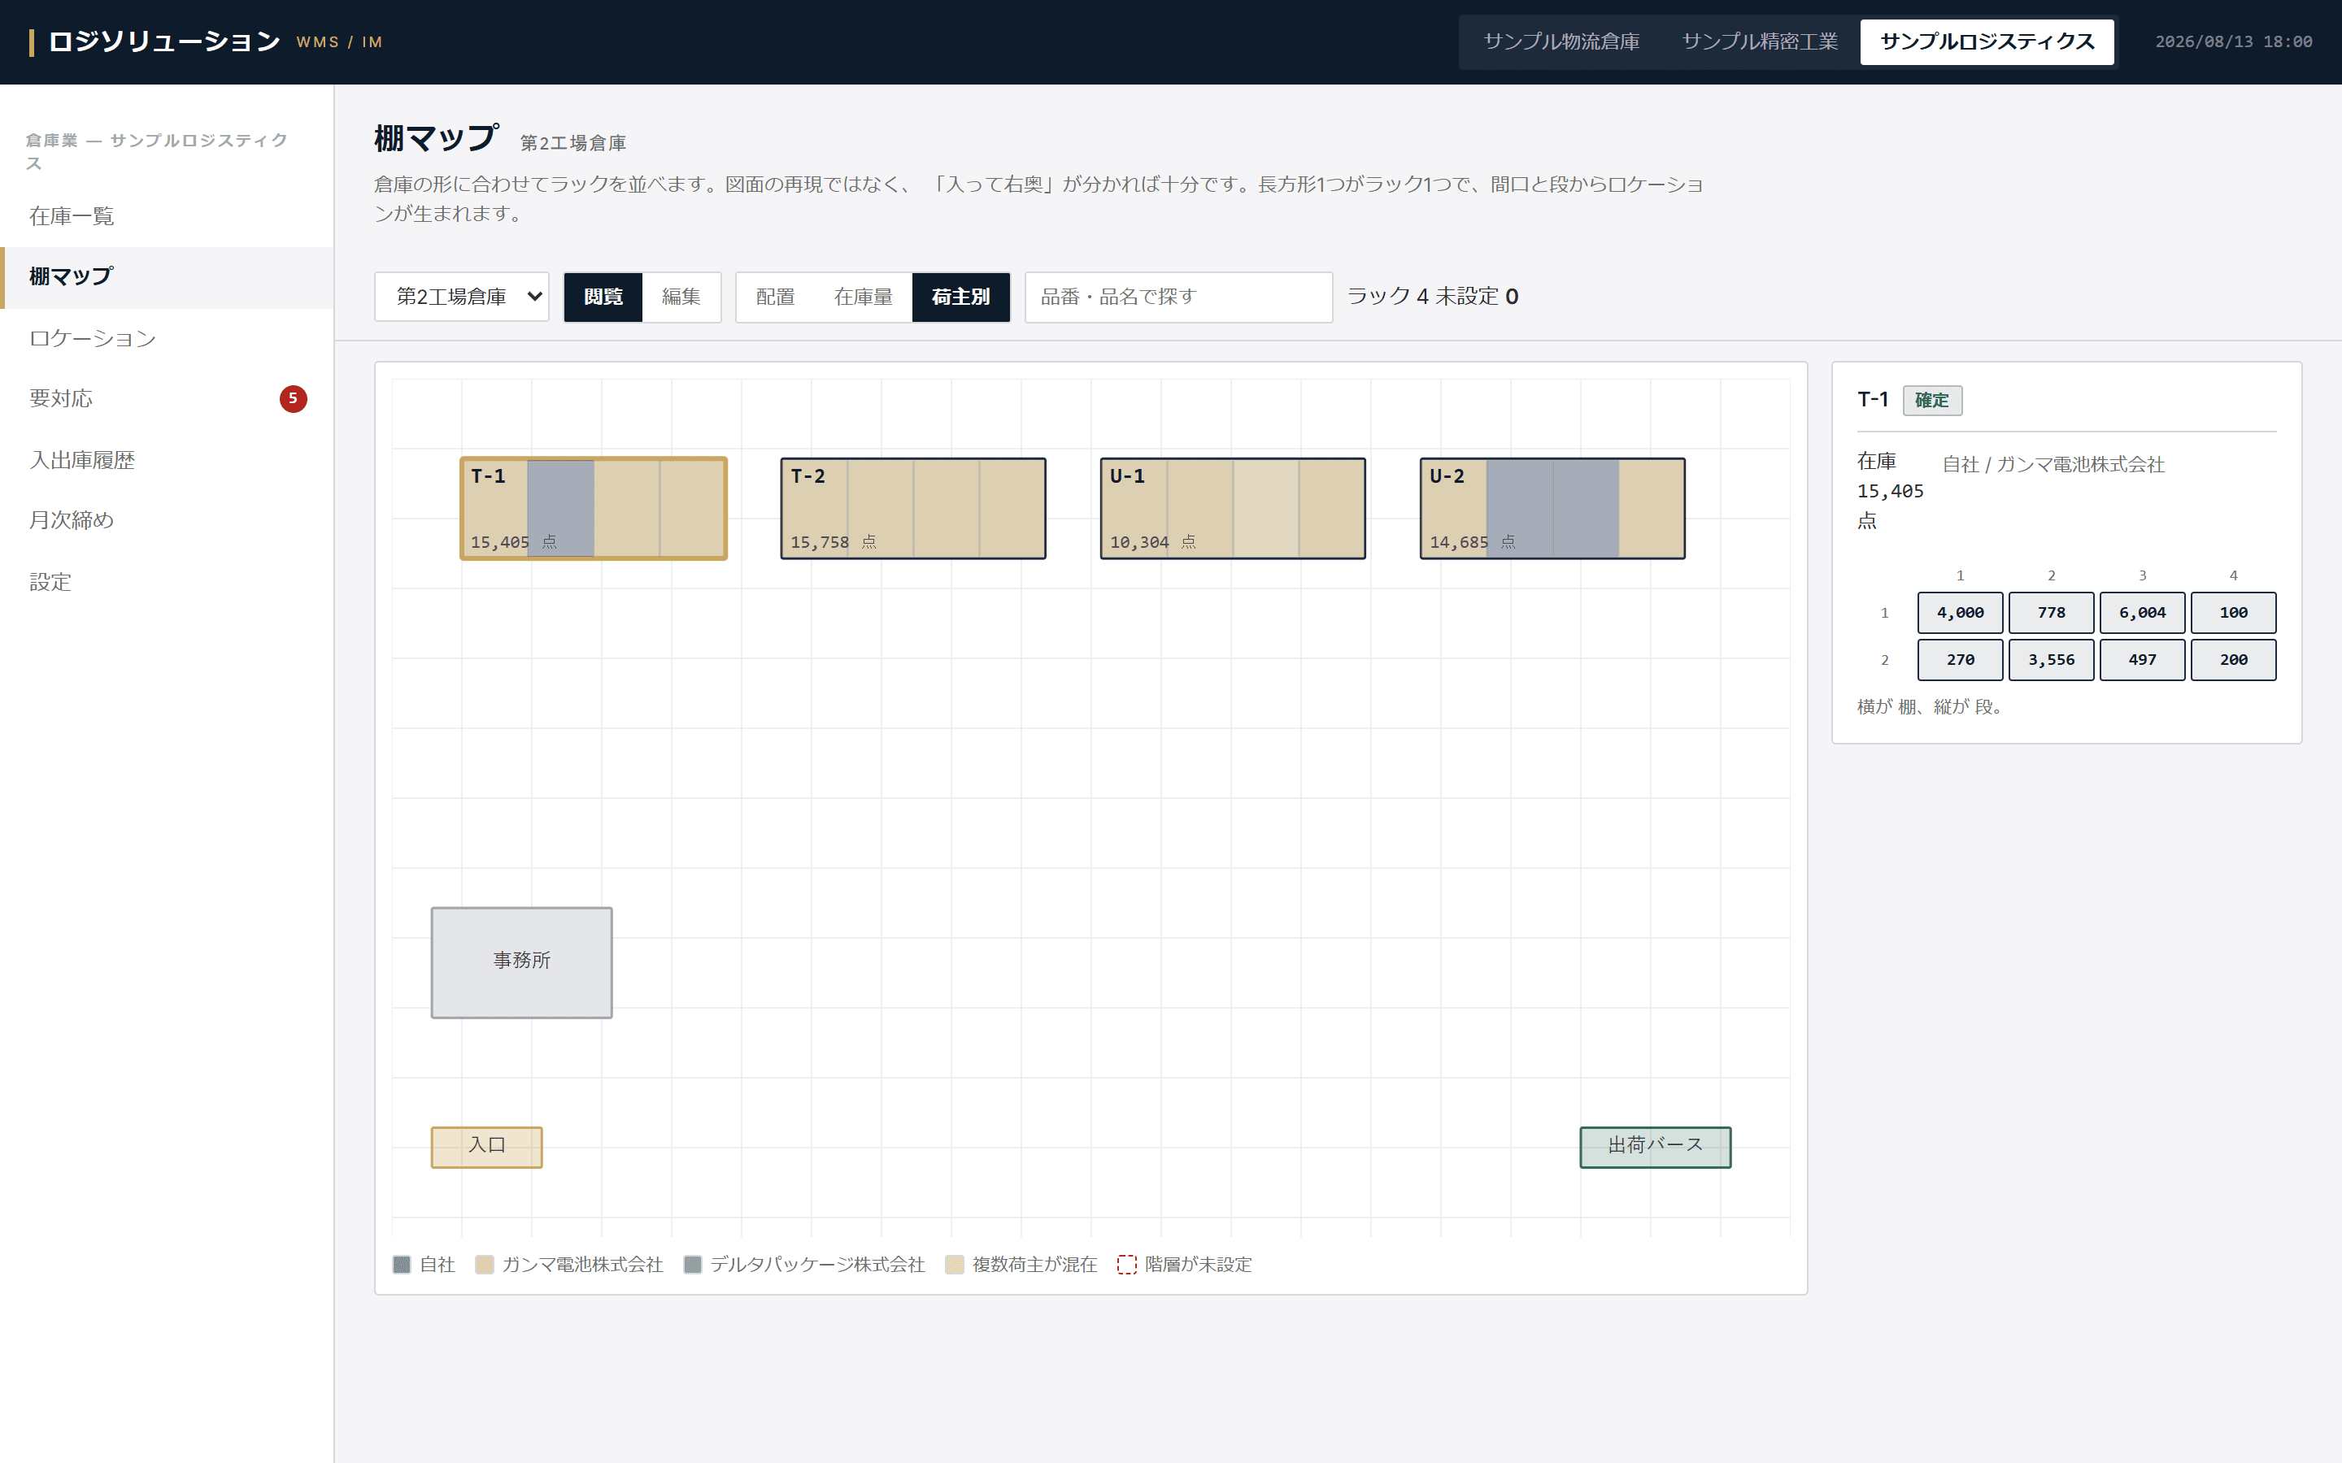The height and width of the screenshot is (1463, 2342).
Task: Click the 入口 marker on map
Action: 487,1147
